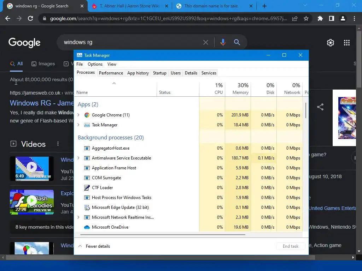Clear the Google search box with X

205,42
